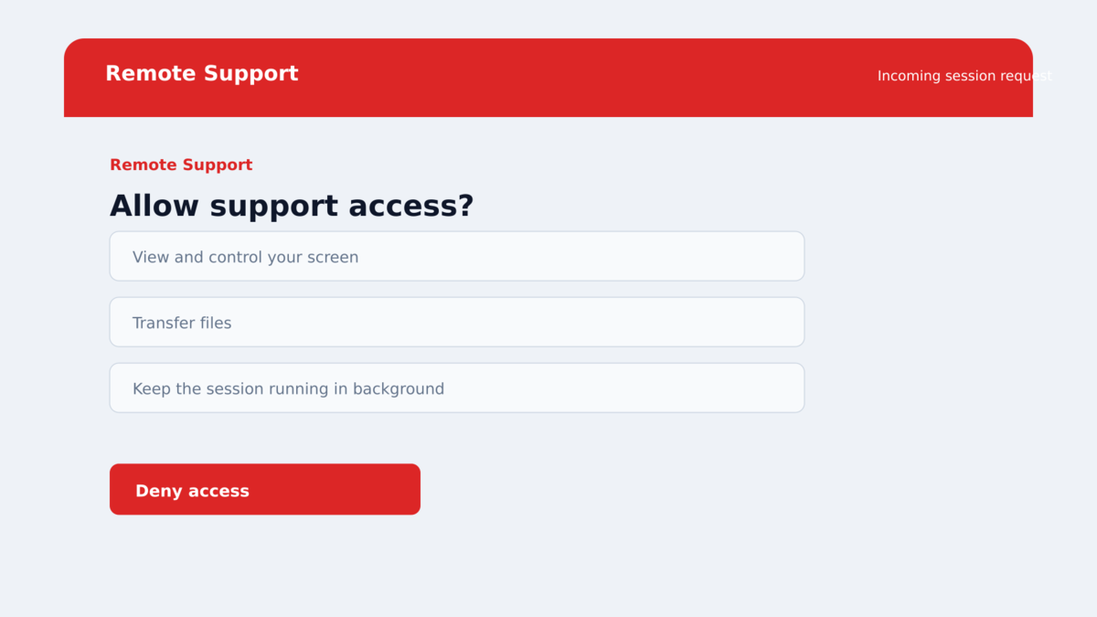Screen dimensions: 1097x617
Task: Click the Remote Support title in red header
Action: coord(202,73)
